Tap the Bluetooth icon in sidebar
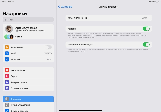Screen dimensions: 161x112 point(7,59)
